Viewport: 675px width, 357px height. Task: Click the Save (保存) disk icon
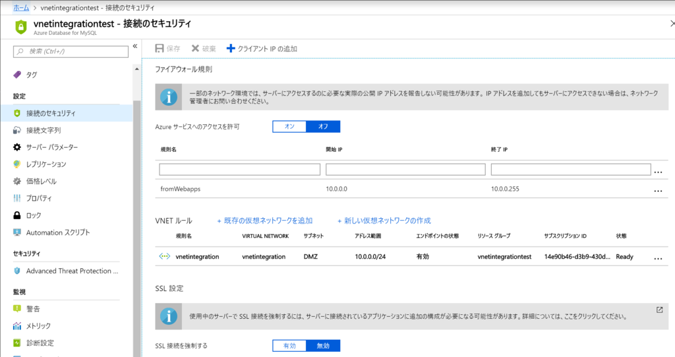tap(160, 49)
